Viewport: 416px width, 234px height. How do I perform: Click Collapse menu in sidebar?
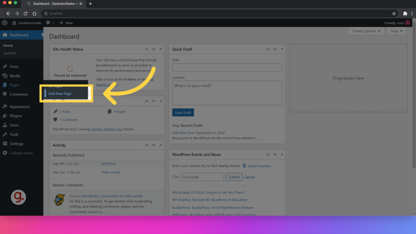(21, 153)
